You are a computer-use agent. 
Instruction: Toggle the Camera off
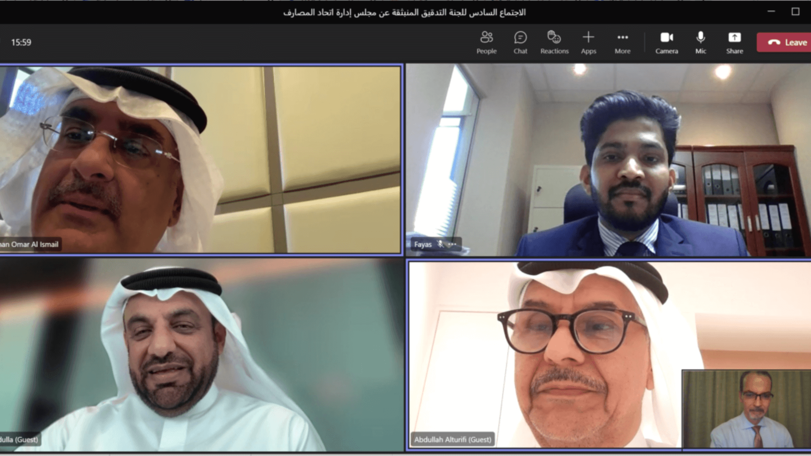click(666, 42)
